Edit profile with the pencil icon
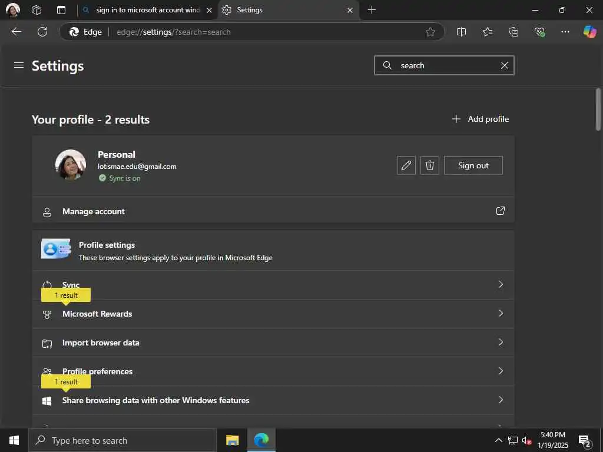This screenshot has width=603, height=452. pyautogui.click(x=406, y=165)
